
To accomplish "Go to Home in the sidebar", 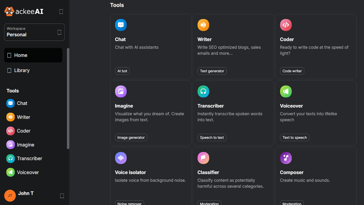I will [33, 55].
